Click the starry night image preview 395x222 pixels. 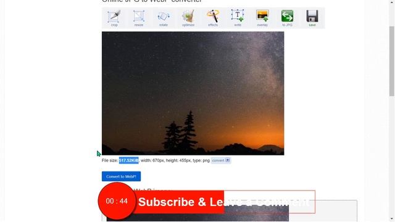click(x=193, y=93)
